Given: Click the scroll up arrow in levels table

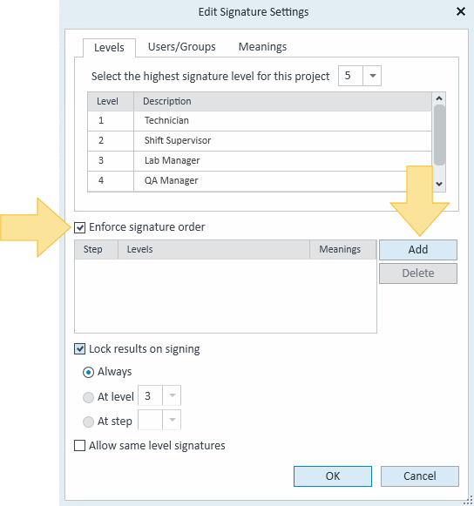Looking at the screenshot, I should pyautogui.click(x=439, y=98).
